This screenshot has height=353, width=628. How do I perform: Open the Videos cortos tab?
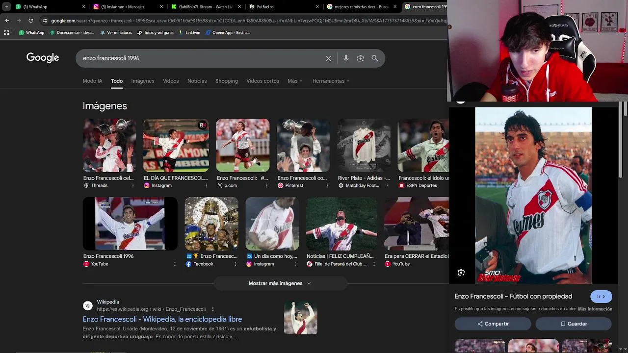point(262,81)
